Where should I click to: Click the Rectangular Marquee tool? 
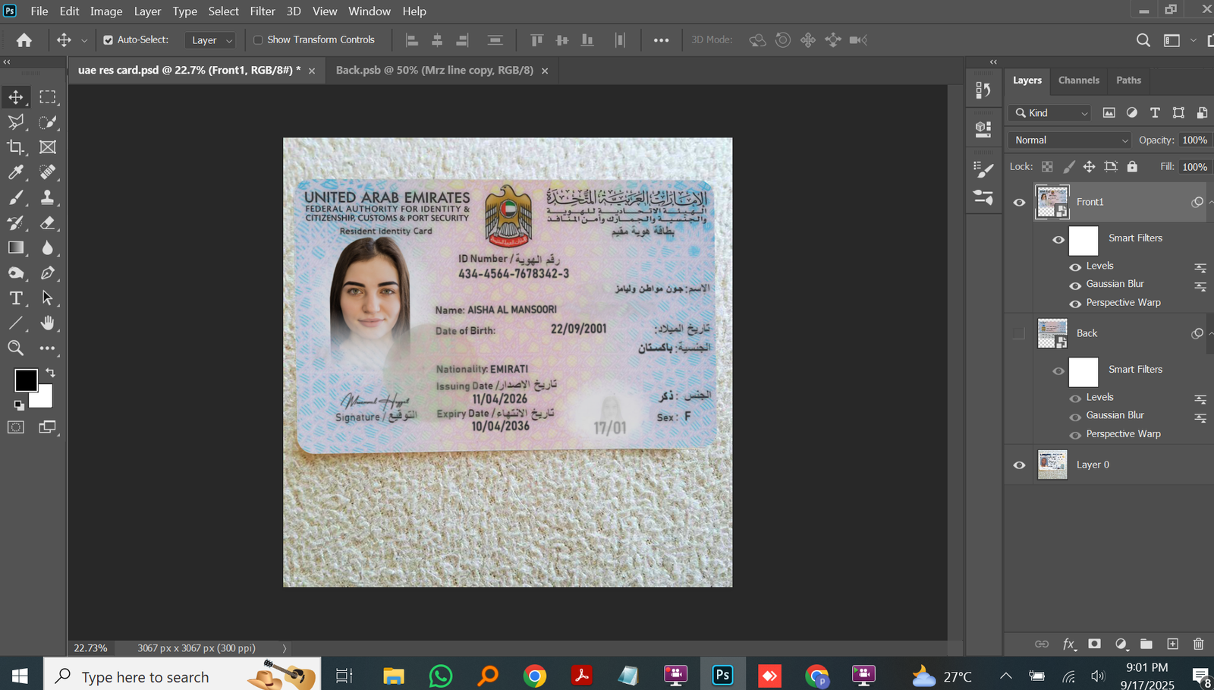pyautogui.click(x=47, y=97)
